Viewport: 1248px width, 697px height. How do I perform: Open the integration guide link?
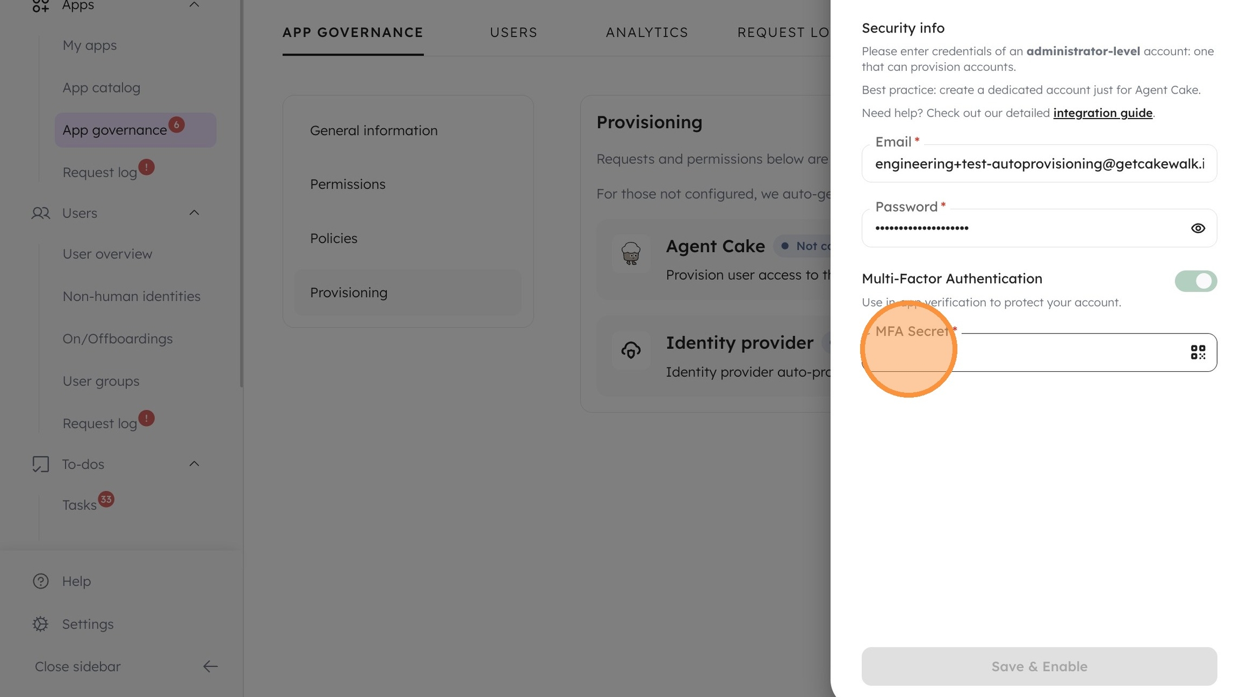tap(1102, 113)
